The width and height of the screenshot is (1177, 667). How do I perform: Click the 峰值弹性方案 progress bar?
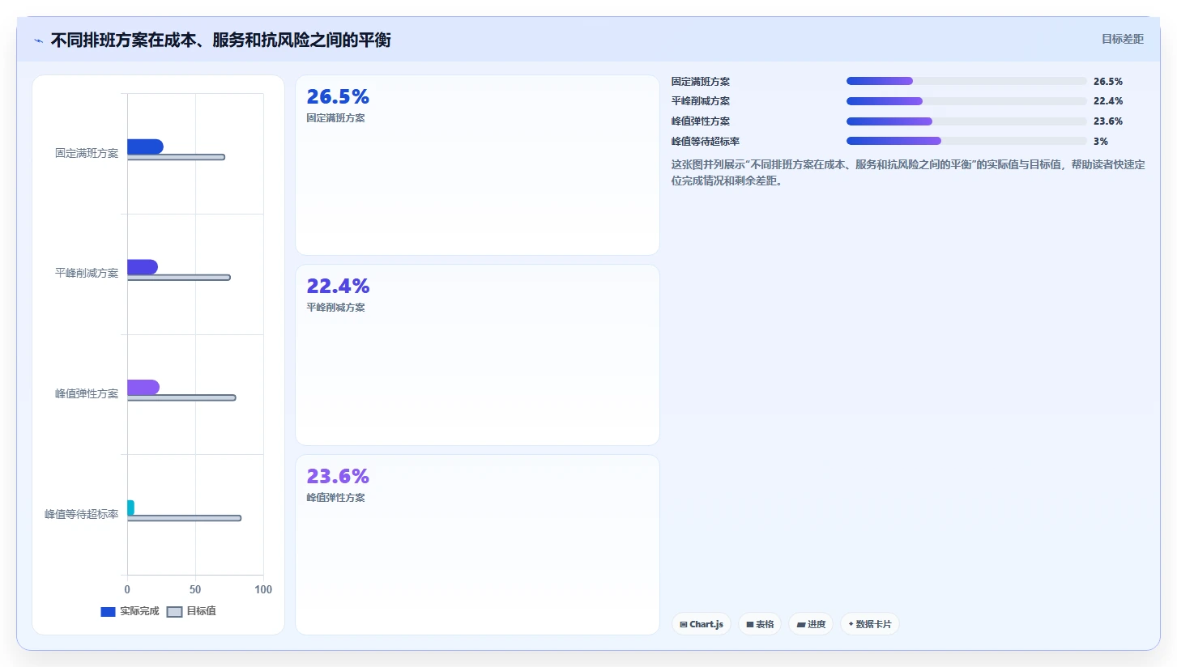(966, 121)
